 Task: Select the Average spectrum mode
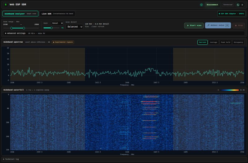213,42
